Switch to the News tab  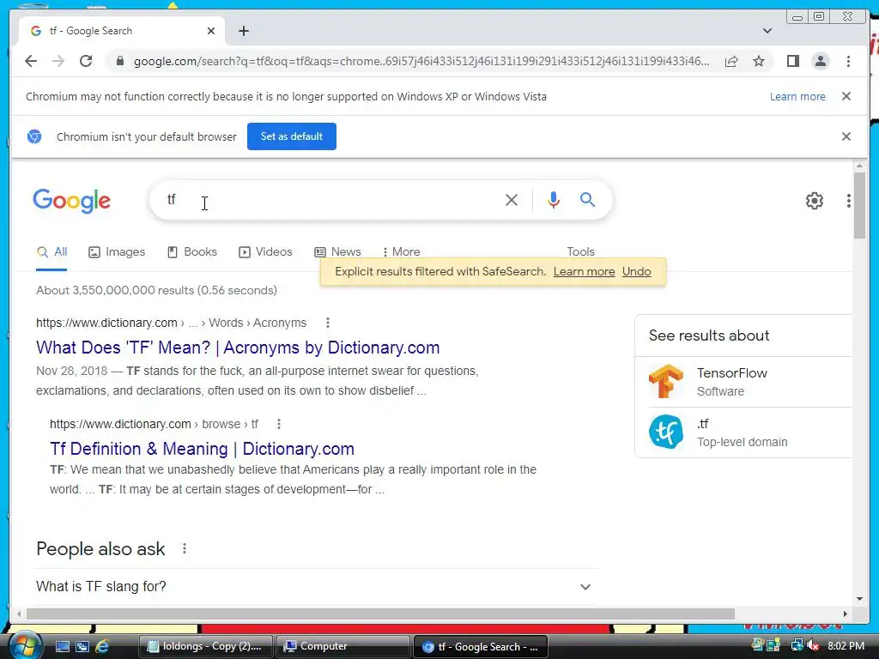click(337, 252)
